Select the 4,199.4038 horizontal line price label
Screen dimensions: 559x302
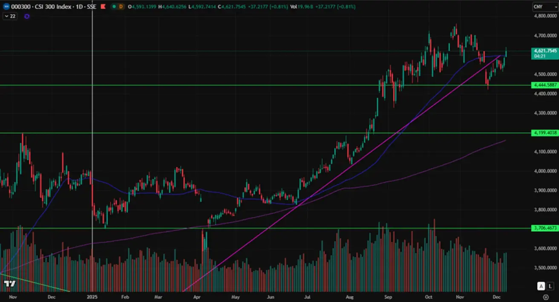545,133
